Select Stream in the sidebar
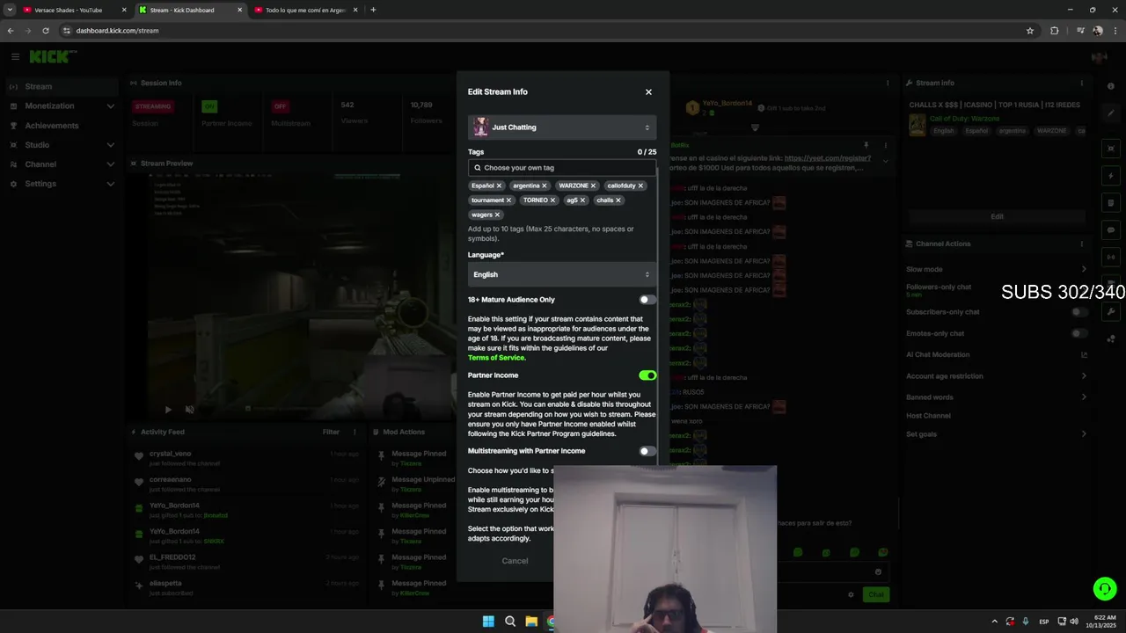 60,86
